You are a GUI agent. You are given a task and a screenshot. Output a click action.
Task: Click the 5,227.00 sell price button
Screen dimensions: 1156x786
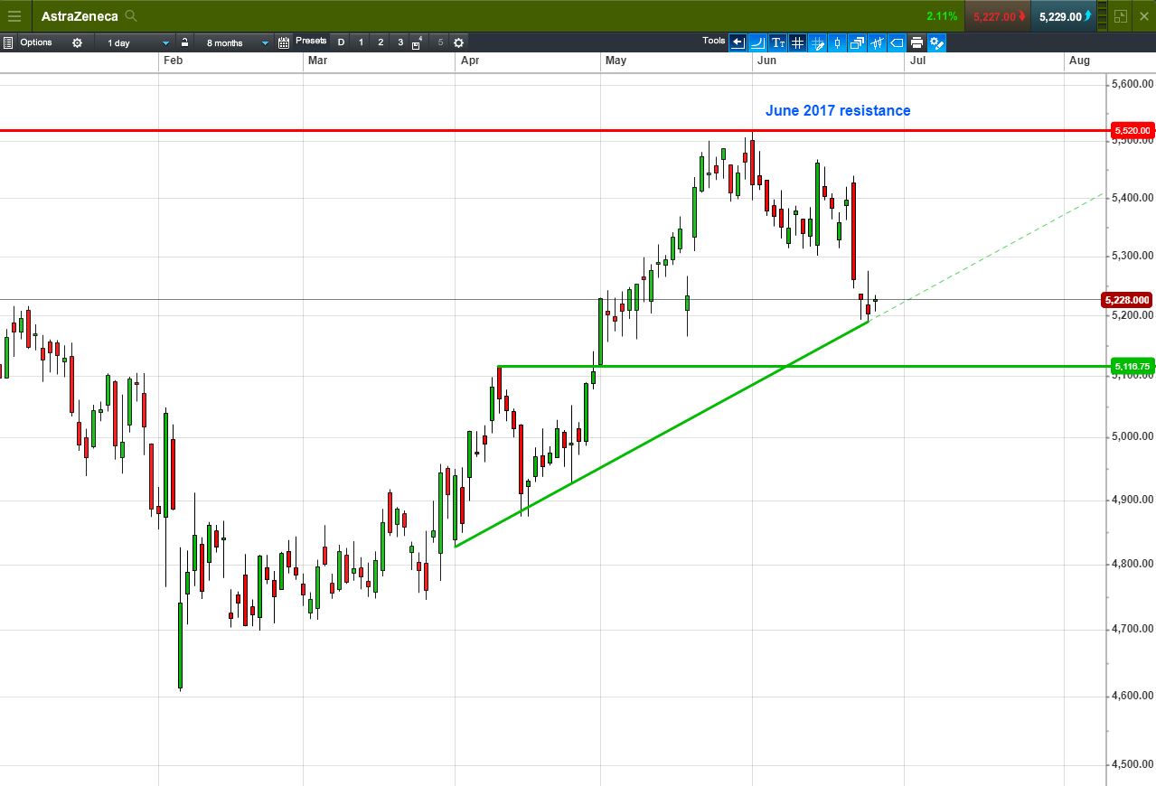click(996, 16)
